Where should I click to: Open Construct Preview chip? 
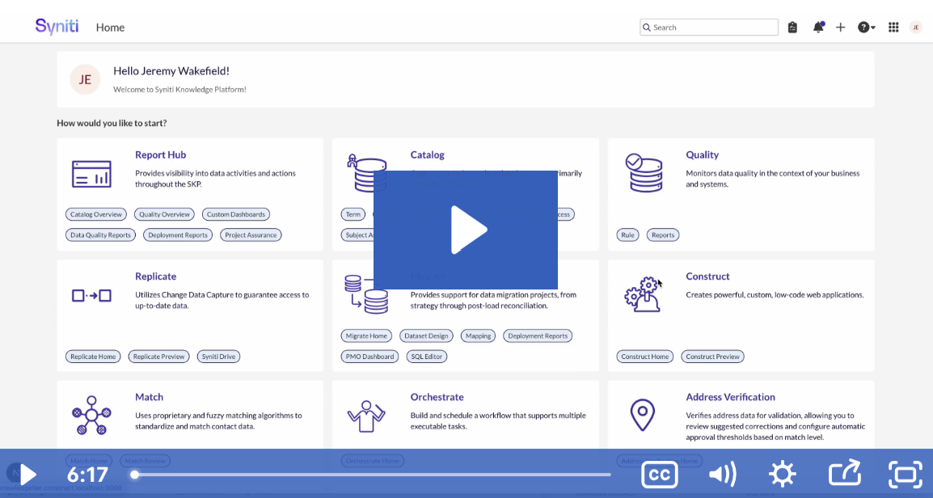713,357
